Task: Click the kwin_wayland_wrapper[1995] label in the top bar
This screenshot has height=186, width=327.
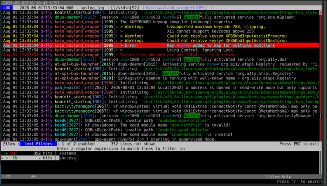Action: [x=177, y=8]
